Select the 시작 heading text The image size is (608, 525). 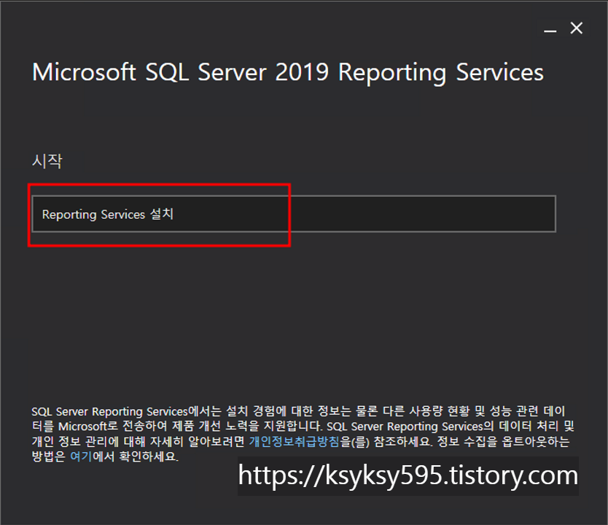(47, 161)
